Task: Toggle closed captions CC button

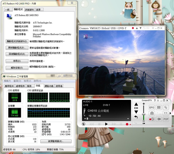Action: [166, 107]
